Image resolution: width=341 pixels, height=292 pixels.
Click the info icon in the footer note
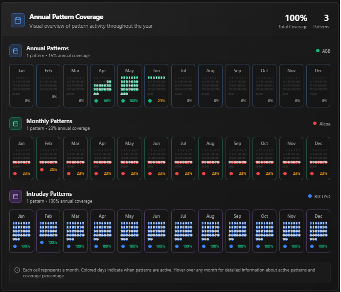point(17,270)
